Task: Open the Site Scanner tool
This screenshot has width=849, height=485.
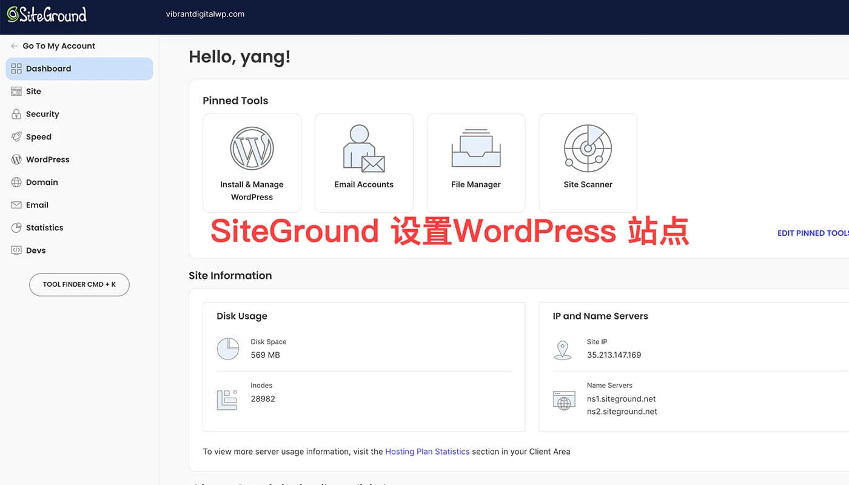Action: (x=587, y=147)
